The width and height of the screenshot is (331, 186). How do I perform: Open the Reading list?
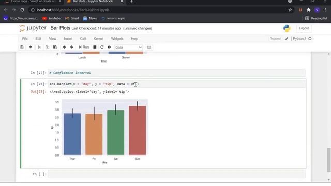(316, 19)
